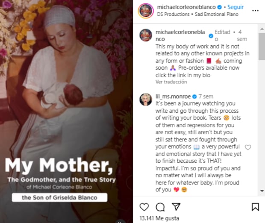Share the post with the paper plane icon

point(176,207)
